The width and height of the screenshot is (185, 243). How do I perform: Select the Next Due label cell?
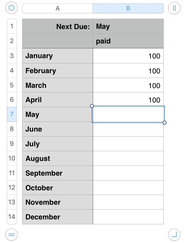tap(58, 26)
